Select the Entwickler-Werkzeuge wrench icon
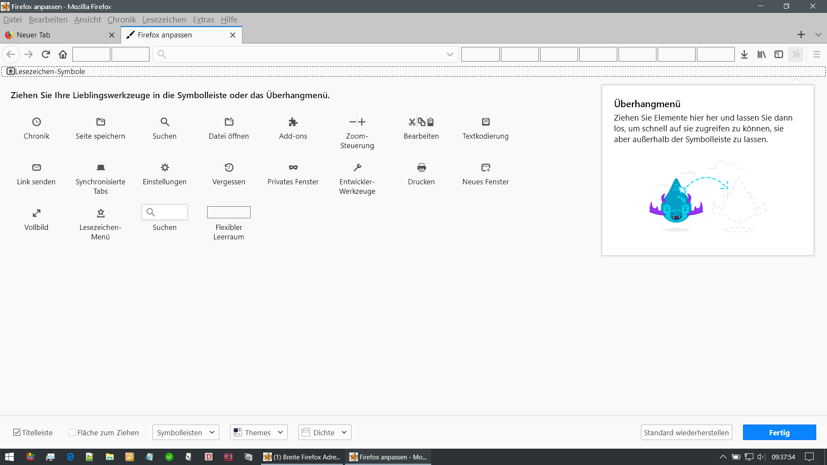This screenshot has width=827, height=465. 357,167
